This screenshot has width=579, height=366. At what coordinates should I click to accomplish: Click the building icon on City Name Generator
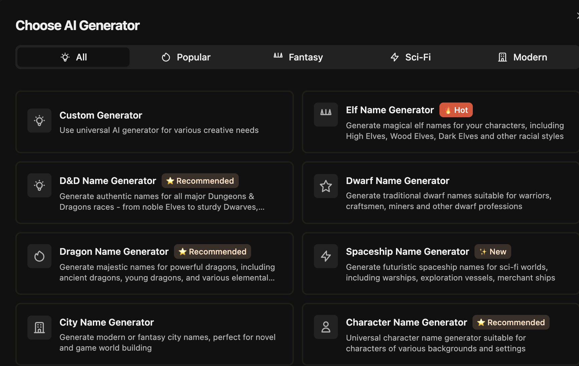pyautogui.click(x=39, y=328)
